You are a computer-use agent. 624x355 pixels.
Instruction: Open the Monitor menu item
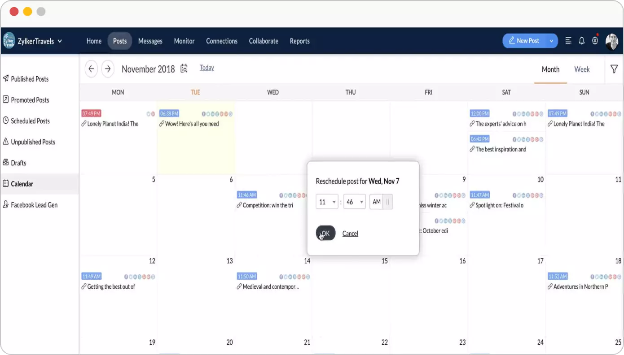tap(184, 41)
